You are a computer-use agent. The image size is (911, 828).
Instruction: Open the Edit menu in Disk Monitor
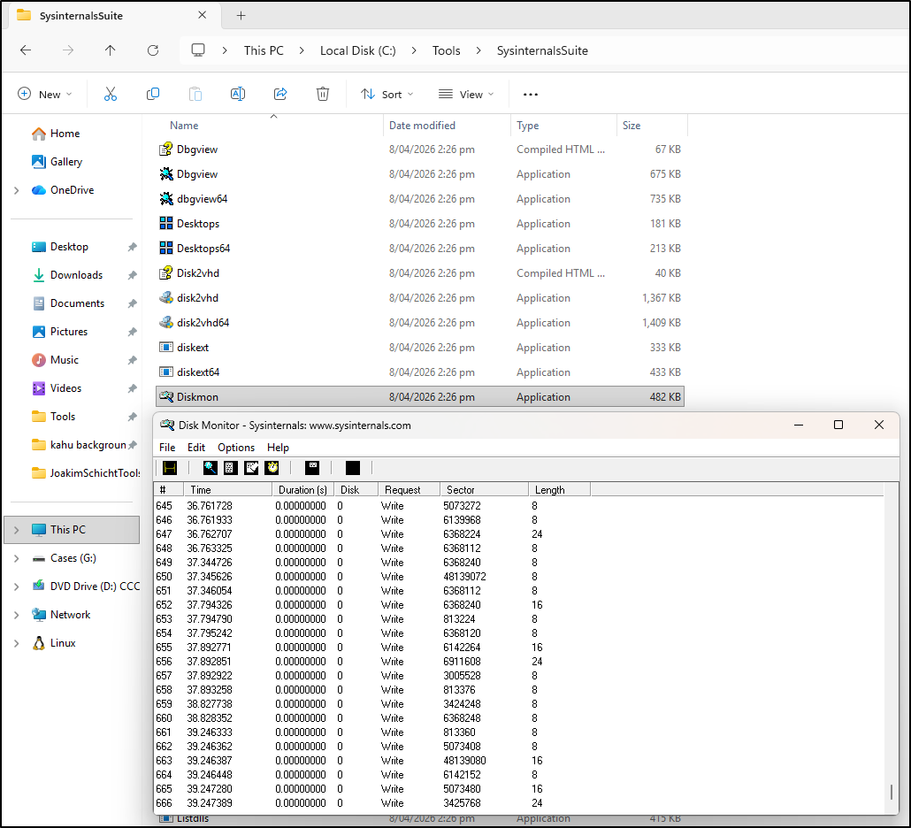click(x=196, y=448)
